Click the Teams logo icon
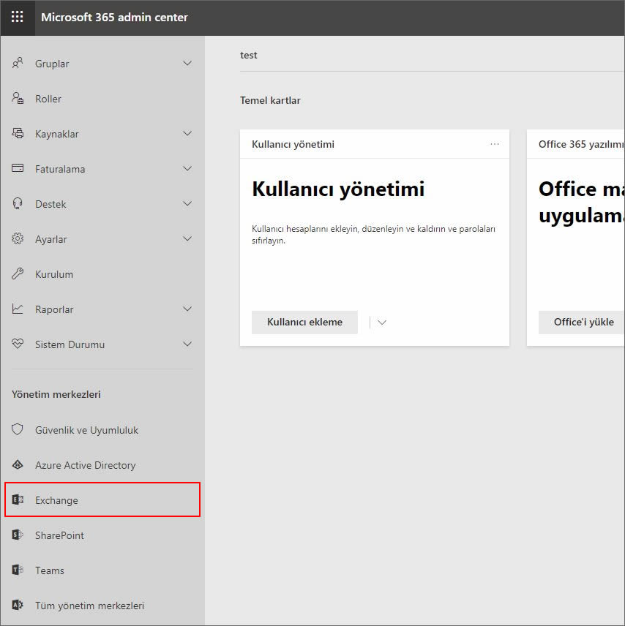This screenshot has width=625, height=626. (x=18, y=570)
